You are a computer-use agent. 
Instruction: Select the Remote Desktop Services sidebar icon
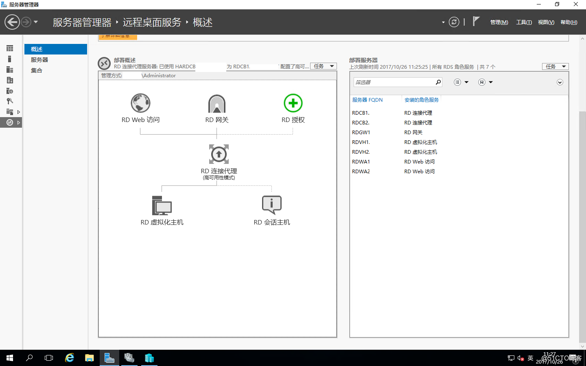click(x=10, y=122)
